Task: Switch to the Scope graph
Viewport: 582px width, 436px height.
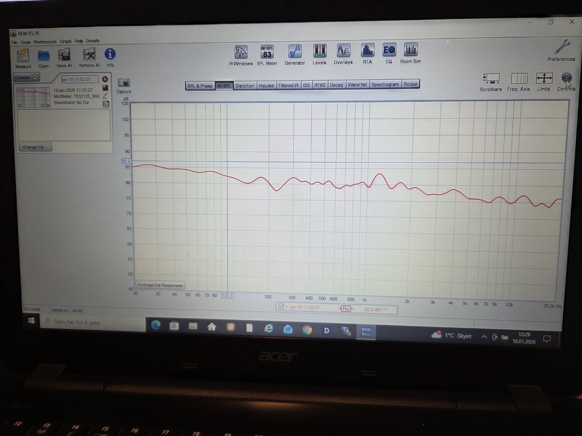Action: [410, 84]
